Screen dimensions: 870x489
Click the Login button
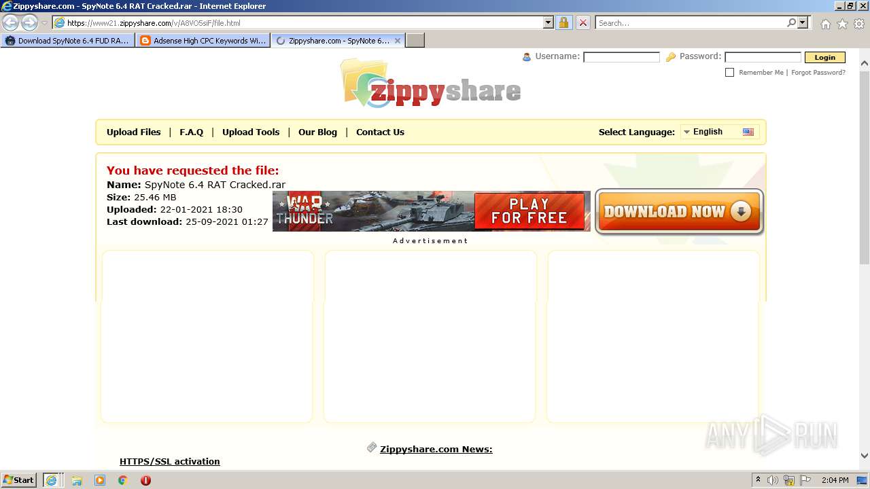click(x=824, y=57)
